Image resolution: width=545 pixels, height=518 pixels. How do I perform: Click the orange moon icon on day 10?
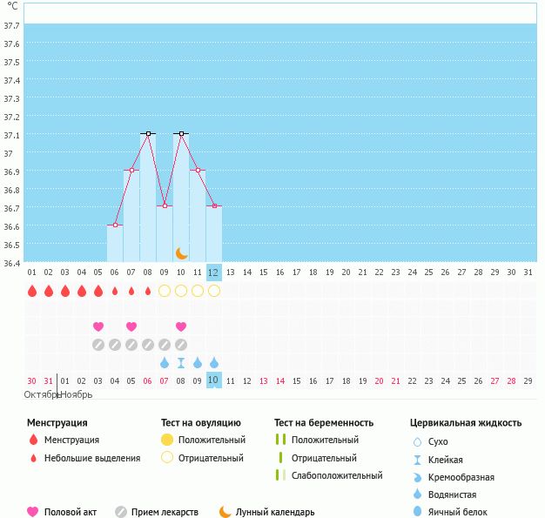181,253
